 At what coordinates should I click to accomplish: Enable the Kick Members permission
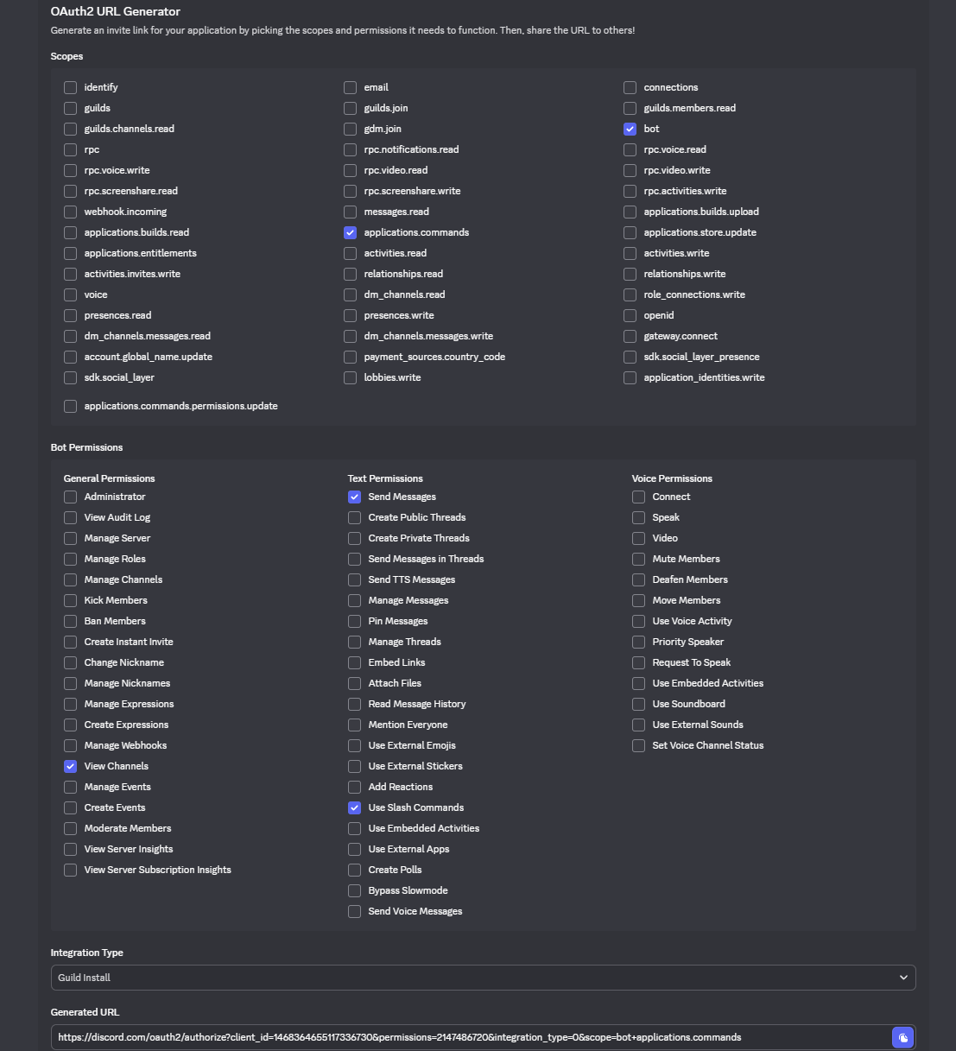[x=71, y=600]
